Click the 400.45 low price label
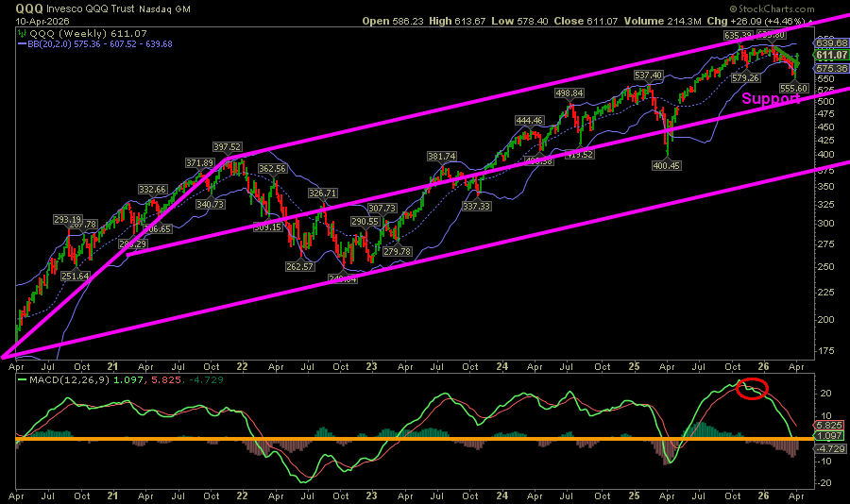This screenshot has height=504, width=850. [667, 165]
